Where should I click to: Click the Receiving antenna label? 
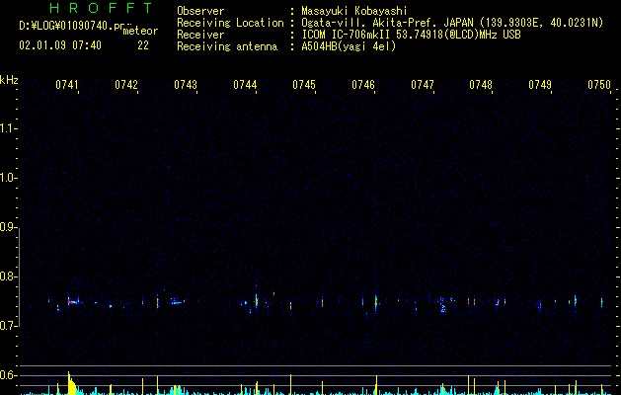[227, 46]
